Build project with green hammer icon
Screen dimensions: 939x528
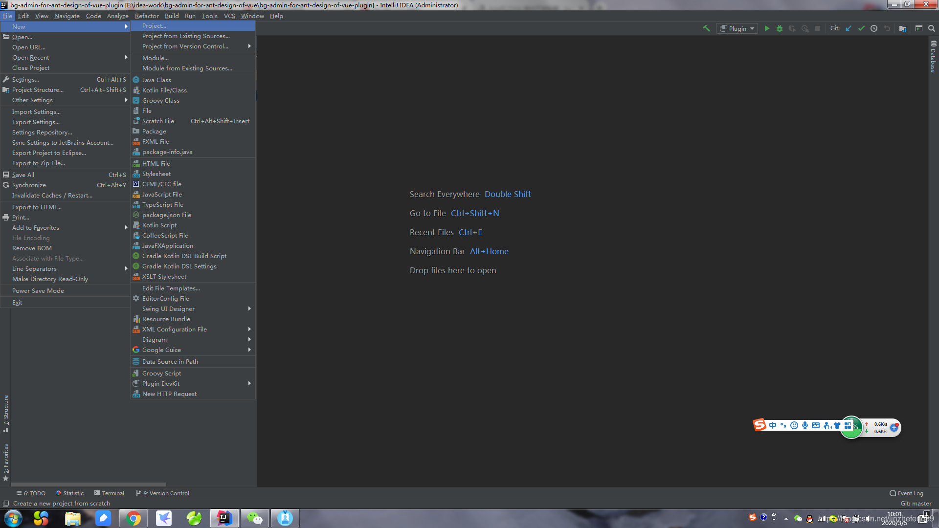(706, 28)
